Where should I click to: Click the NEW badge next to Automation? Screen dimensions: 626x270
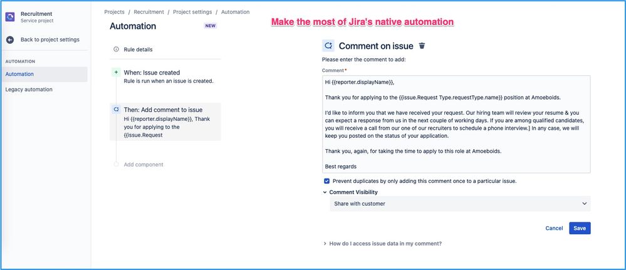click(x=211, y=26)
